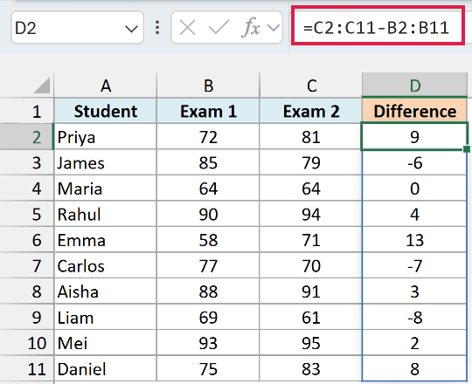Click Rahul's Exam 2 score 94
Image resolution: width=472 pixels, height=384 pixels.
tap(311, 214)
